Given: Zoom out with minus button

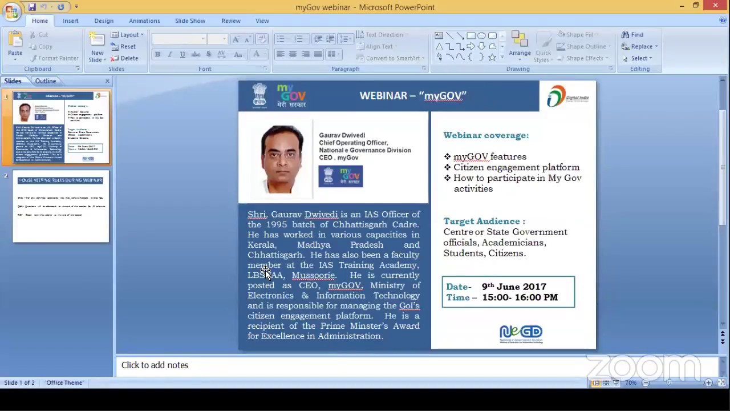Looking at the screenshot, I should pyautogui.click(x=646, y=382).
